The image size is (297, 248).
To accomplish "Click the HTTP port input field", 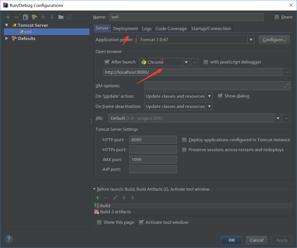I will [x=153, y=140].
